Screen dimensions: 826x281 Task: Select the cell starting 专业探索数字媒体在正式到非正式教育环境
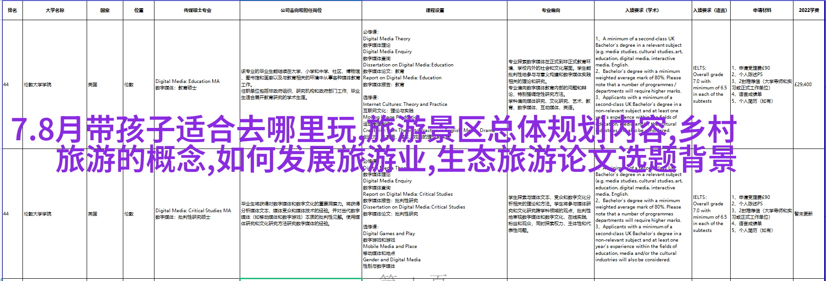tap(551, 84)
